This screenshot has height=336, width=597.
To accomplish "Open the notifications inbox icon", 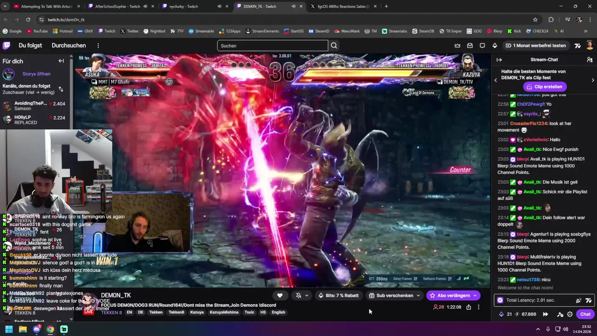I will click(470, 45).
